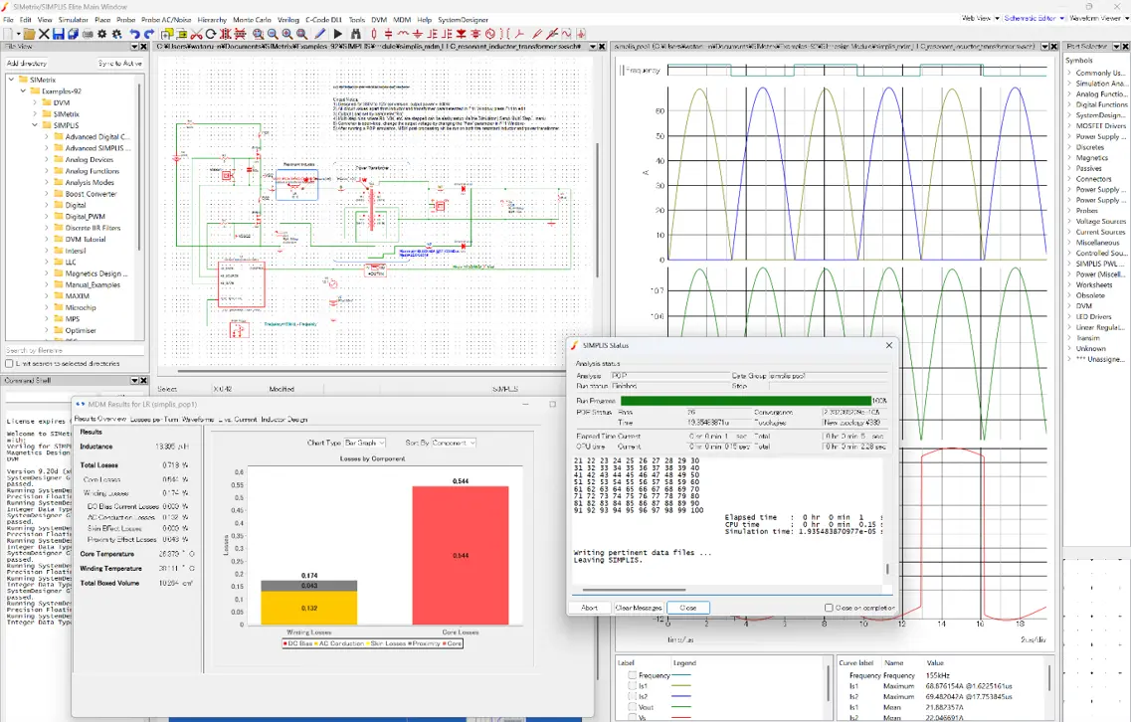Toggle the Vout curve checkbox
This screenshot has width=1131, height=722.
[x=633, y=707]
